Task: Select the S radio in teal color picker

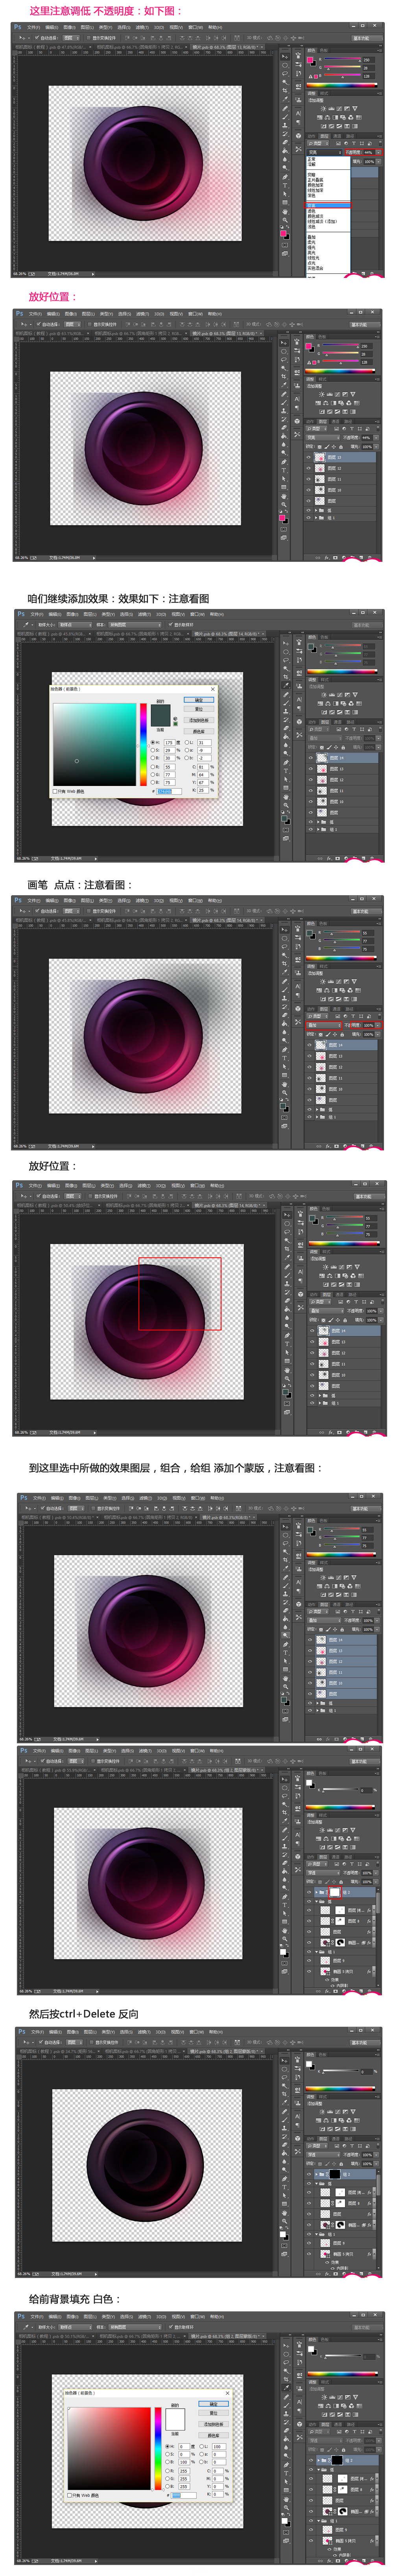Action: pyautogui.click(x=153, y=750)
